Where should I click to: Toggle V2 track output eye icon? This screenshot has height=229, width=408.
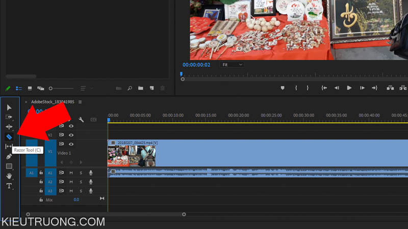(x=71, y=135)
